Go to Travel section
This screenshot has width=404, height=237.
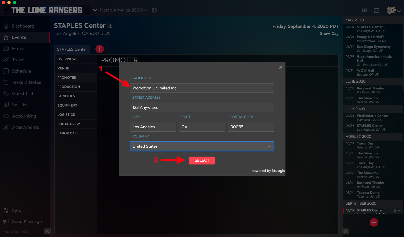coord(25,60)
